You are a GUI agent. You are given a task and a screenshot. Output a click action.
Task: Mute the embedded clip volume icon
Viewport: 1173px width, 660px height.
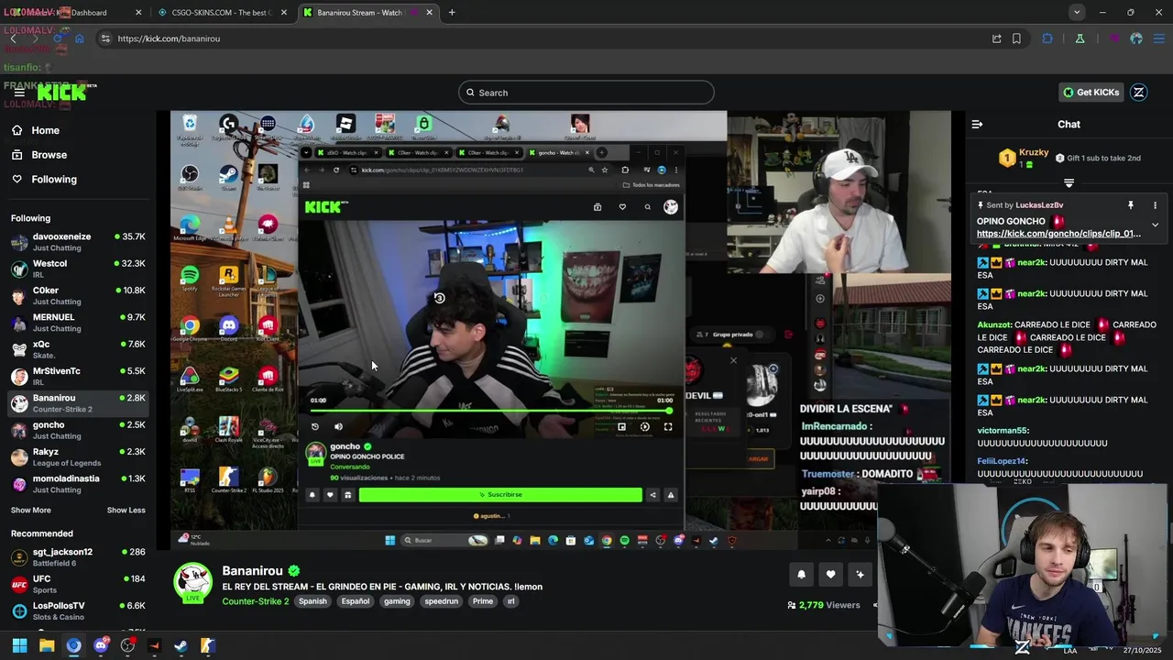(x=338, y=426)
